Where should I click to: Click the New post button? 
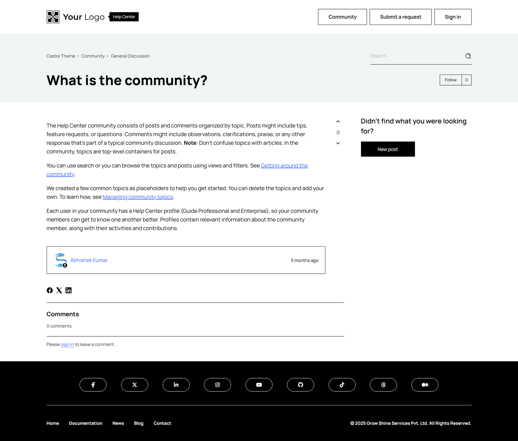[x=388, y=149]
